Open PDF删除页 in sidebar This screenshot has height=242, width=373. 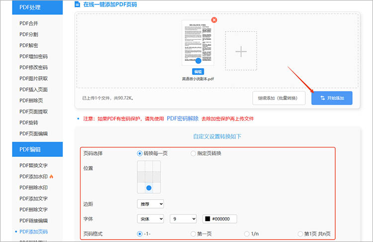(x=31, y=101)
